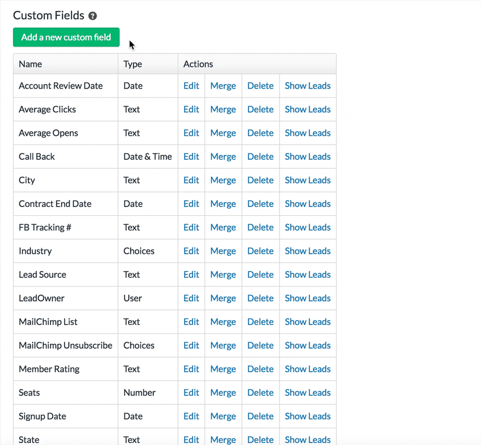
Task: Delete the LeadOwner field
Action: tap(261, 298)
